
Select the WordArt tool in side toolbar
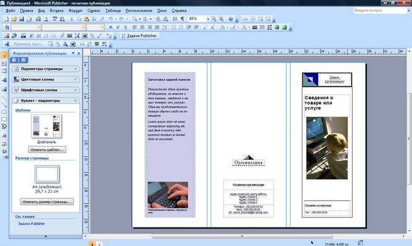[x=4, y=80]
